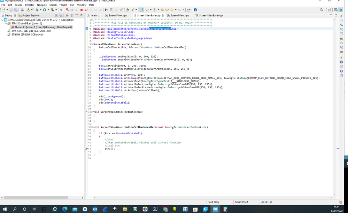Image resolution: width=348 pixels, height=213 pixels.
Task: Click the Search flashlight toolbar icon
Action: [x=132, y=10]
